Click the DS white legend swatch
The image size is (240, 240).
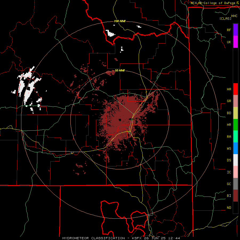235,160
